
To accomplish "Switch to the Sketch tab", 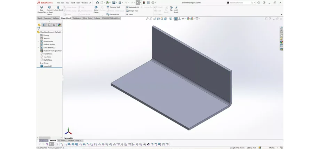I will [40, 18].
